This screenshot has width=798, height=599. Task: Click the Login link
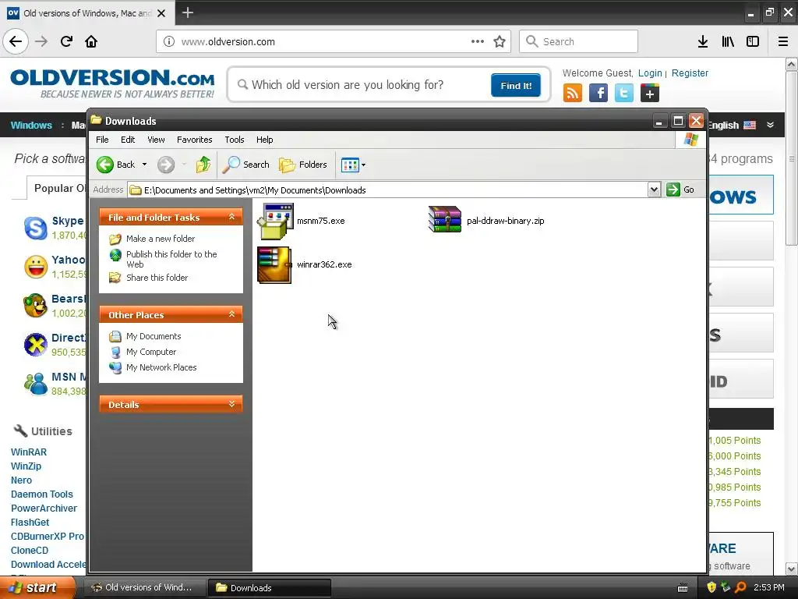click(x=650, y=73)
